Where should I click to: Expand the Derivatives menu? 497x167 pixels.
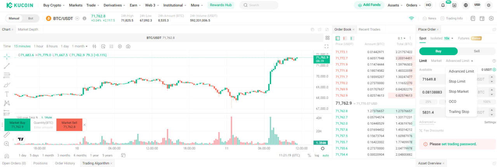click(114, 5)
